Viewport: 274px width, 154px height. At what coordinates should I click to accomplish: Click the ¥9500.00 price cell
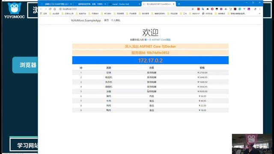tap(203, 92)
